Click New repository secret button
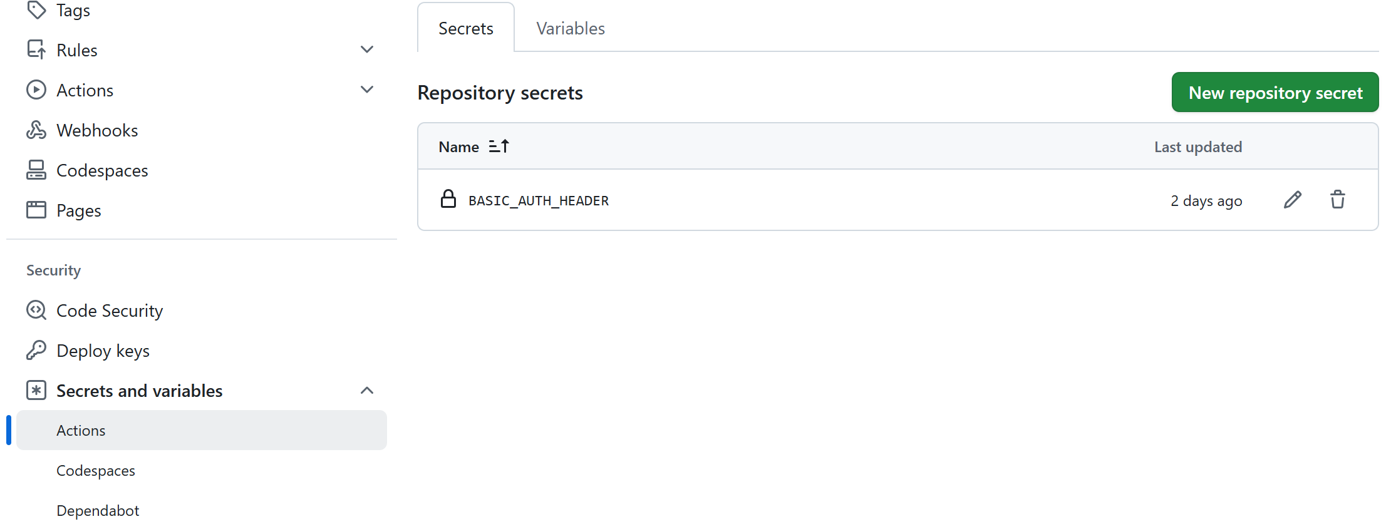The height and width of the screenshot is (529, 1391). 1275,92
